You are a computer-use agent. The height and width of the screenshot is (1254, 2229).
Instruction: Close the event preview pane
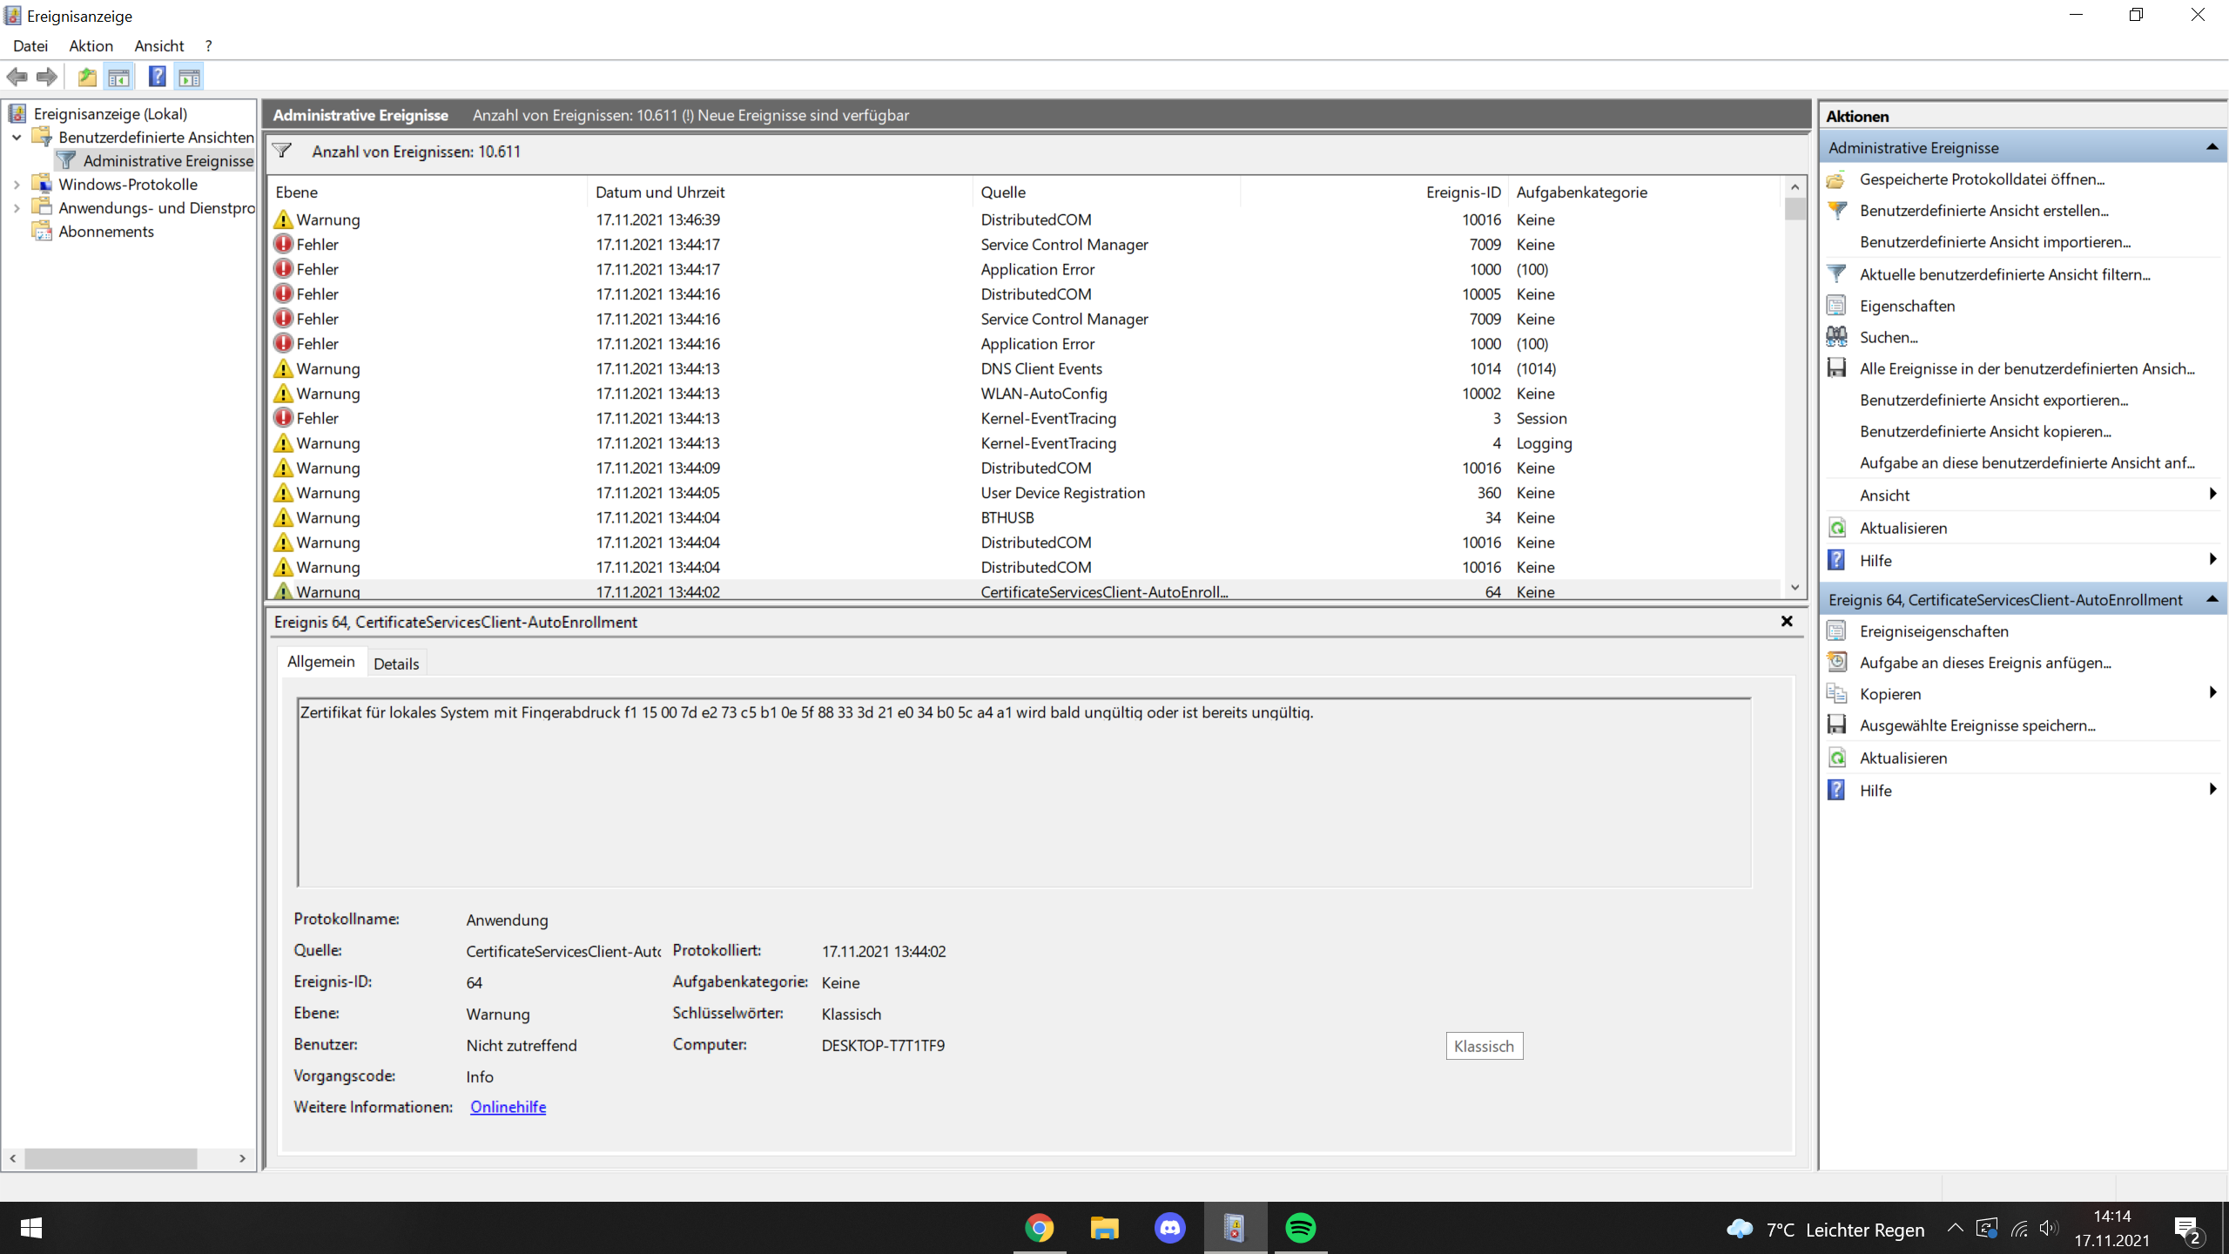tap(1787, 621)
